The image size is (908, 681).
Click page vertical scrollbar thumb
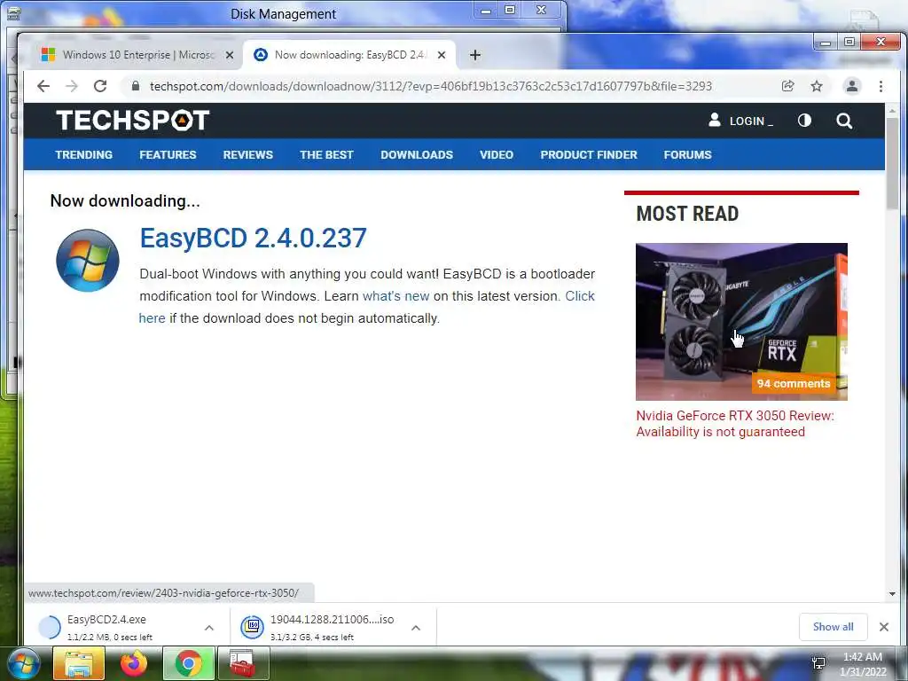pos(892,165)
